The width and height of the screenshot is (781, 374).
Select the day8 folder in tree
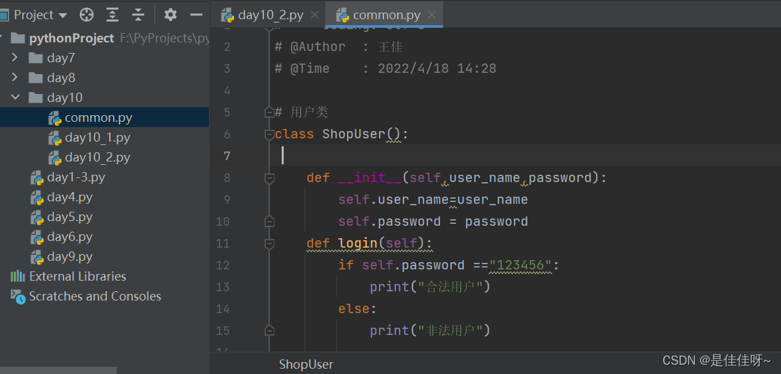point(61,78)
